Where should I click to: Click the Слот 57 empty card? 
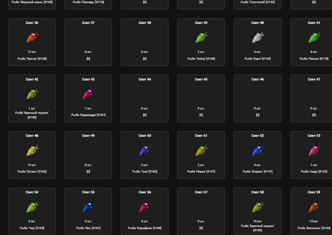point(201,211)
